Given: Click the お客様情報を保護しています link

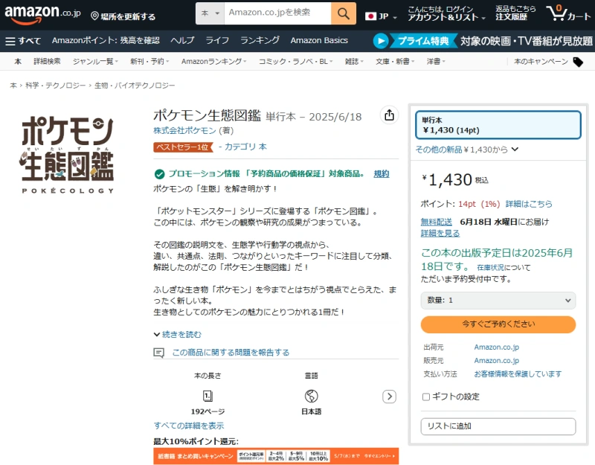Looking at the screenshot, I should click(518, 374).
